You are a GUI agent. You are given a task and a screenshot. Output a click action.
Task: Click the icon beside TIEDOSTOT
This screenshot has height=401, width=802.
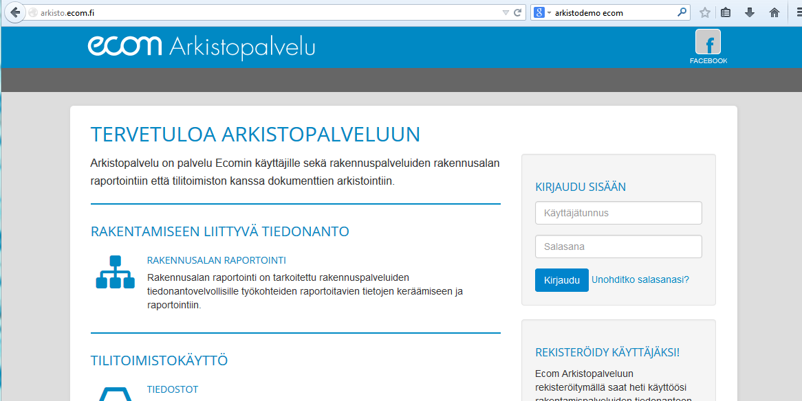115,394
